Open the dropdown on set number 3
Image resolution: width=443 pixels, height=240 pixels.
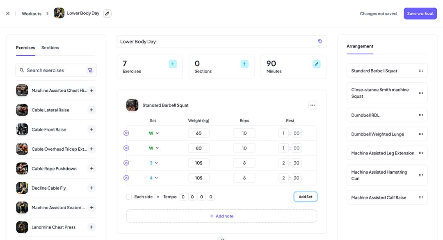(x=153, y=163)
